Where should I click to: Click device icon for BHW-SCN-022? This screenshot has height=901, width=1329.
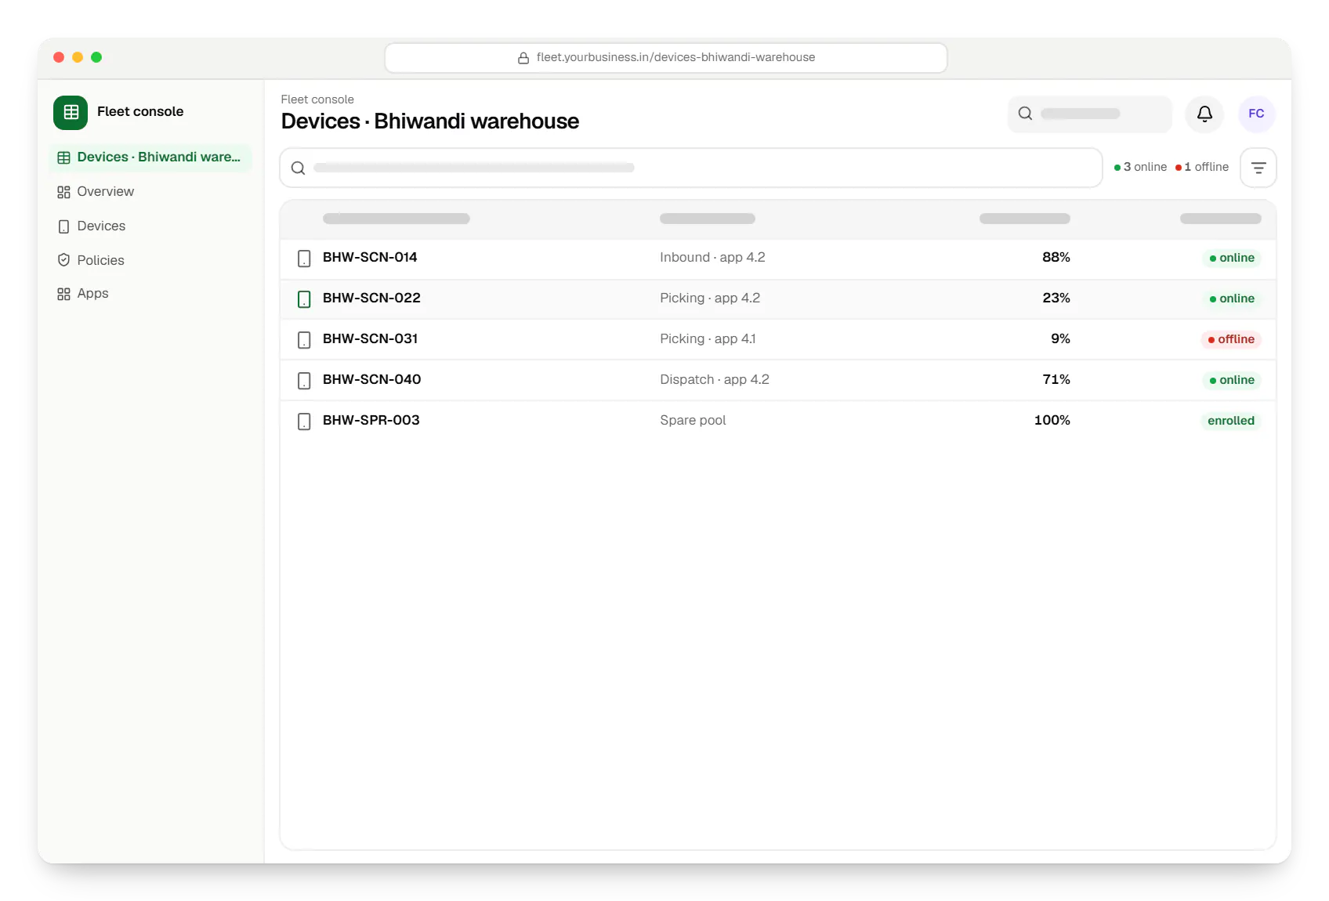coord(304,299)
